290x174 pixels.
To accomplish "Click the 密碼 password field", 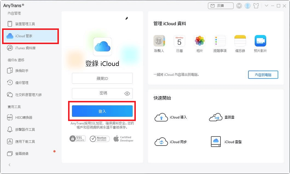I will click(x=102, y=94).
